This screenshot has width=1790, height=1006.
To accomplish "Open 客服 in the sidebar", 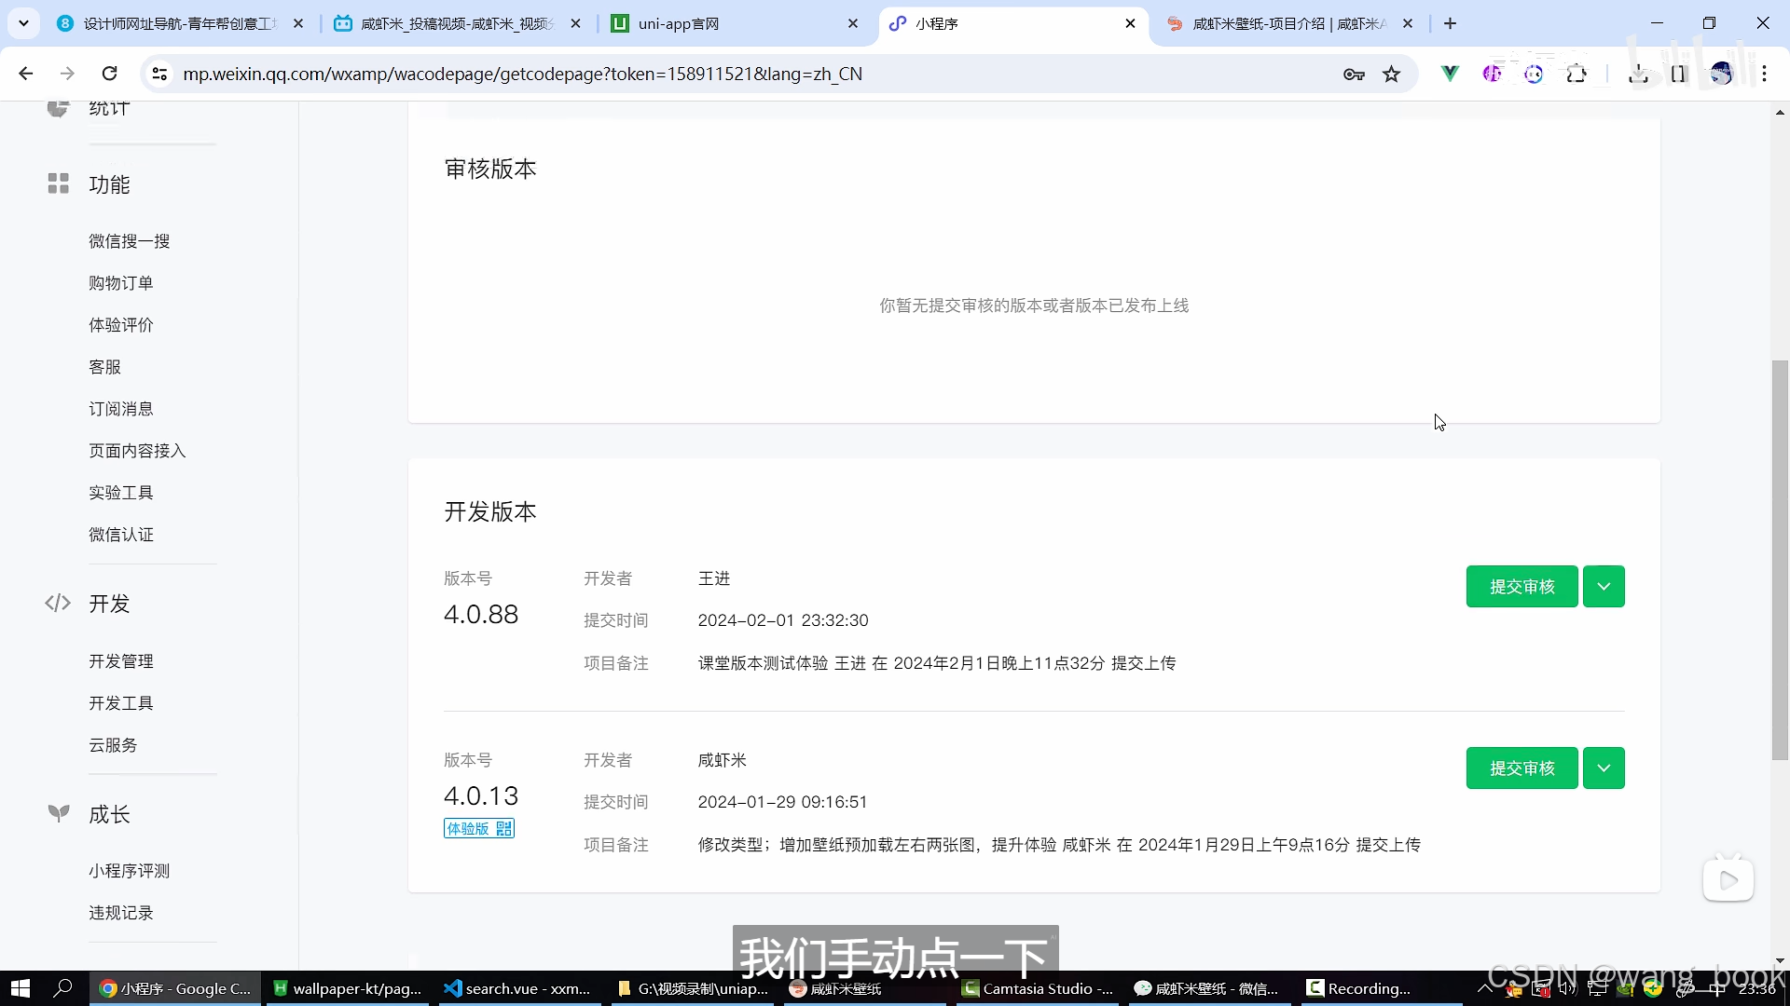I will coord(105,367).
